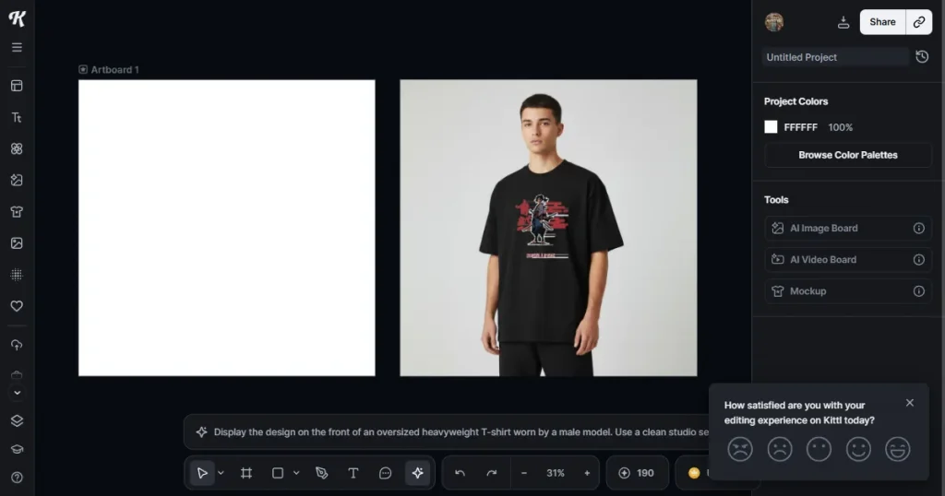Viewport: 945px width, 496px height.
Task: Open the mockups T-shirt sidebar icon
Action: pyautogui.click(x=17, y=211)
